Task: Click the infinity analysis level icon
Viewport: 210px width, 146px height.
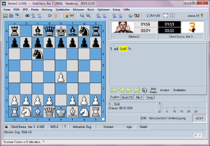Action: click(x=27, y=16)
